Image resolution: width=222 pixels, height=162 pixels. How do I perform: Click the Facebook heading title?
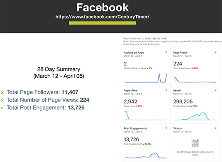pyautogui.click(x=103, y=8)
